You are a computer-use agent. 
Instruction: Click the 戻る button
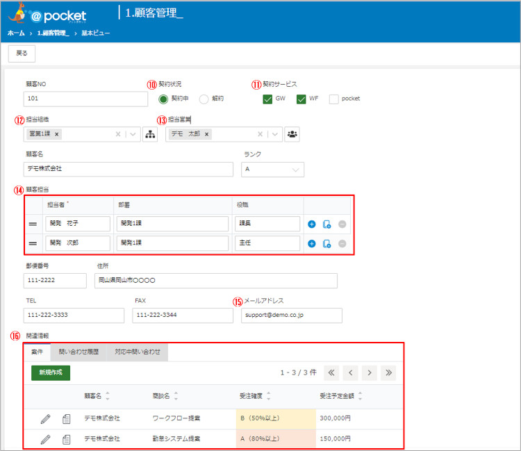pos(22,54)
